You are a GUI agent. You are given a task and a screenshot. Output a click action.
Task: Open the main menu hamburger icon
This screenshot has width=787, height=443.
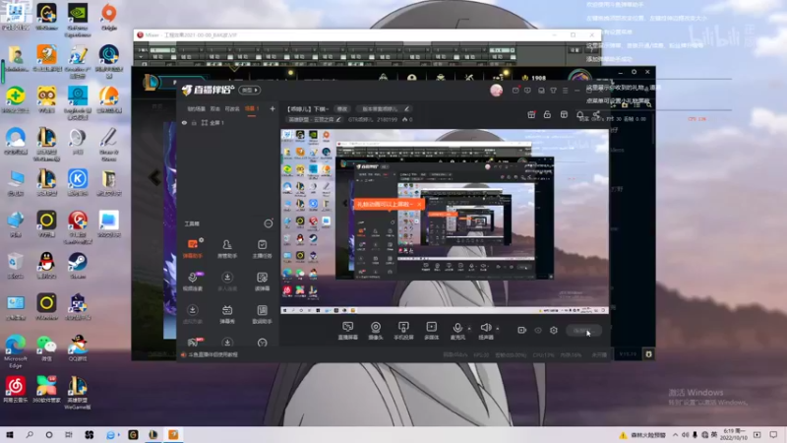coord(566,91)
